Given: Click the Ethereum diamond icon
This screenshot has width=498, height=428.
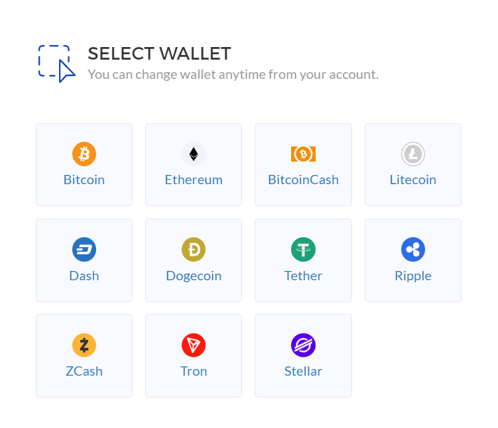Looking at the screenshot, I should (x=194, y=154).
